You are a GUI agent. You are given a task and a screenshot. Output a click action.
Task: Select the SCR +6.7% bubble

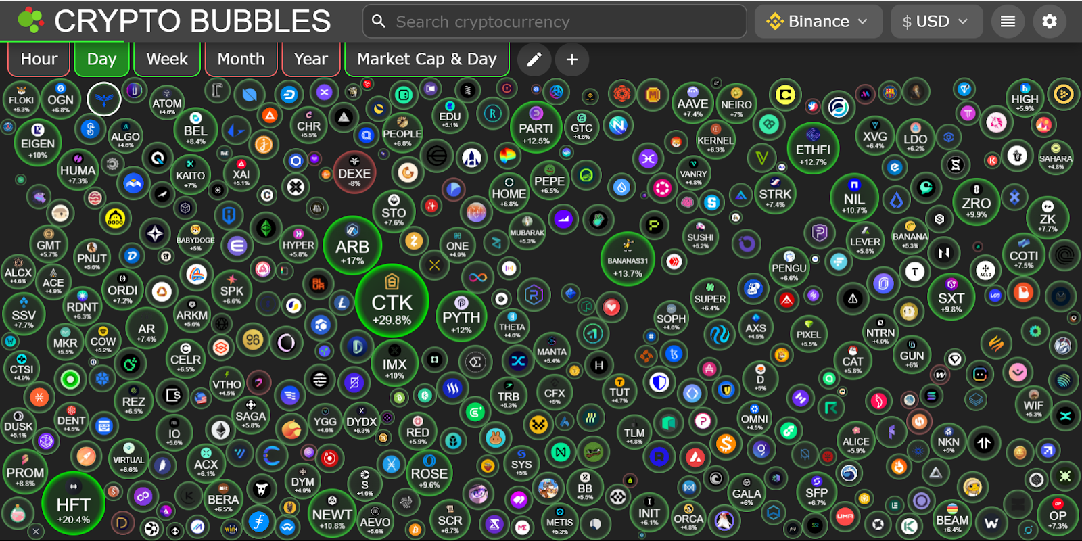click(450, 521)
